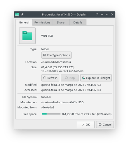Click the help question mark icon

click(x=97, y=15)
